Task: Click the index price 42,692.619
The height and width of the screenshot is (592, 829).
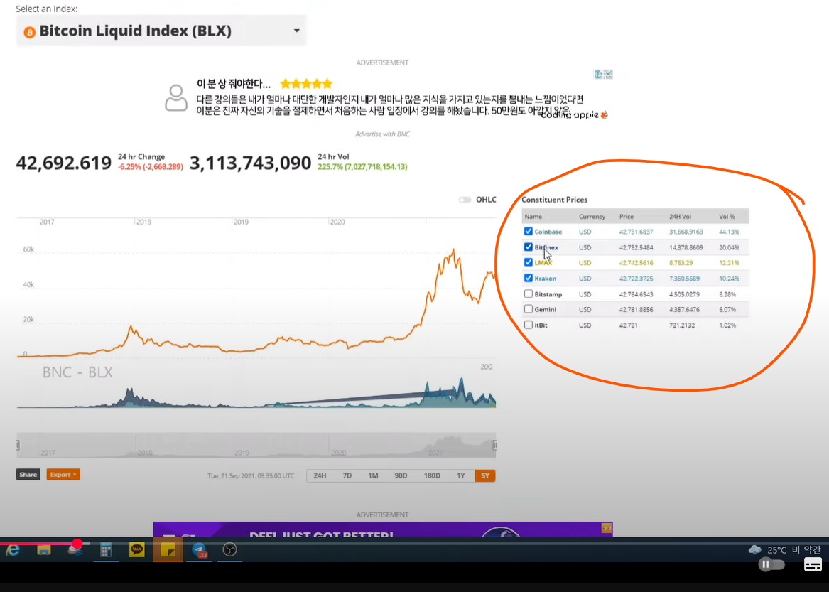Action: click(63, 163)
